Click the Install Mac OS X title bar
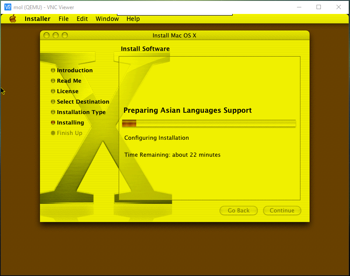Screen dimensions: 350x276 pyautogui.click(x=174, y=35)
